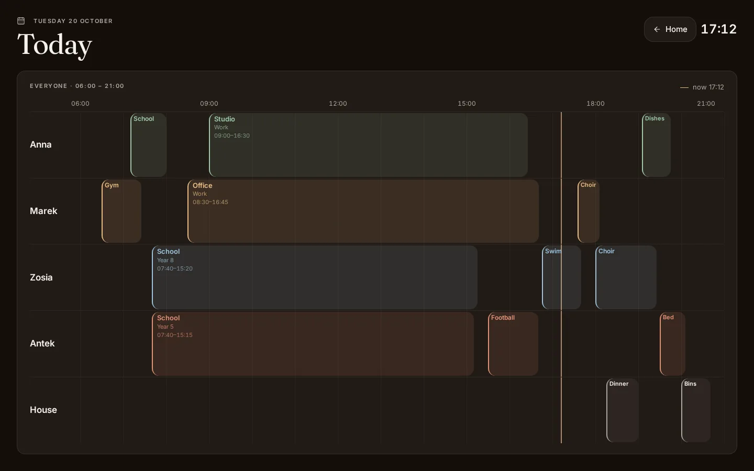754x471 pixels.
Task: Click the 18:00 time axis label
Action: [595, 104]
